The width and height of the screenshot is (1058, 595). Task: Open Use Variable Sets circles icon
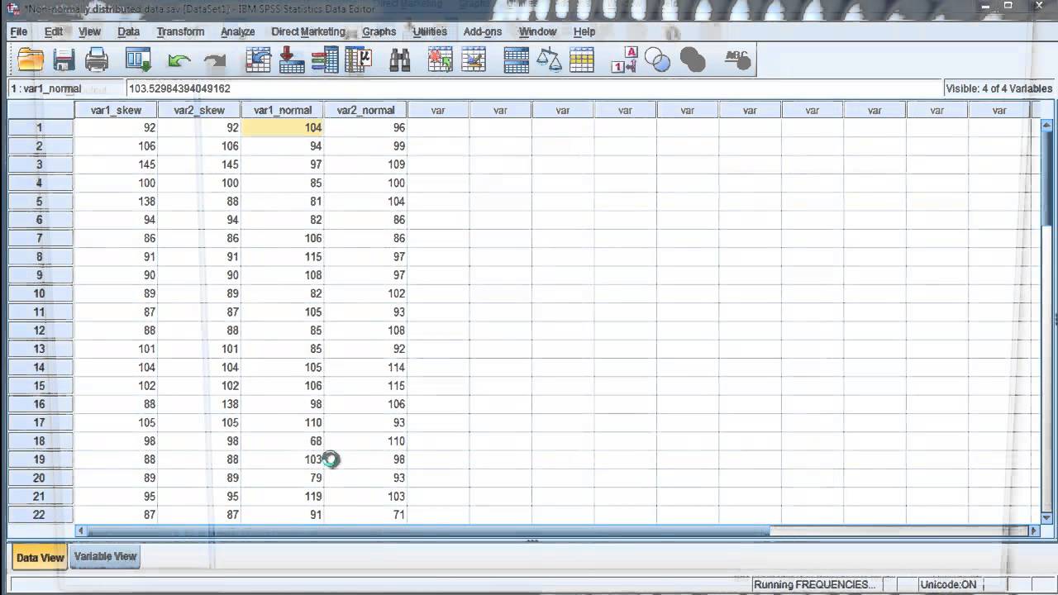click(658, 59)
